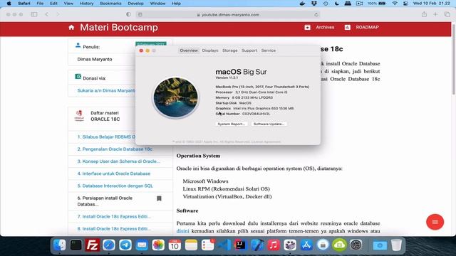Image resolution: width=456 pixels, height=256 pixels.
Task: Show Safari tab overview
Action: 447,14
